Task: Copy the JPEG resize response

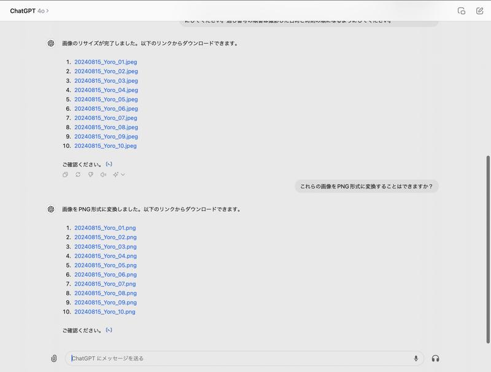Action: (65, 175)
